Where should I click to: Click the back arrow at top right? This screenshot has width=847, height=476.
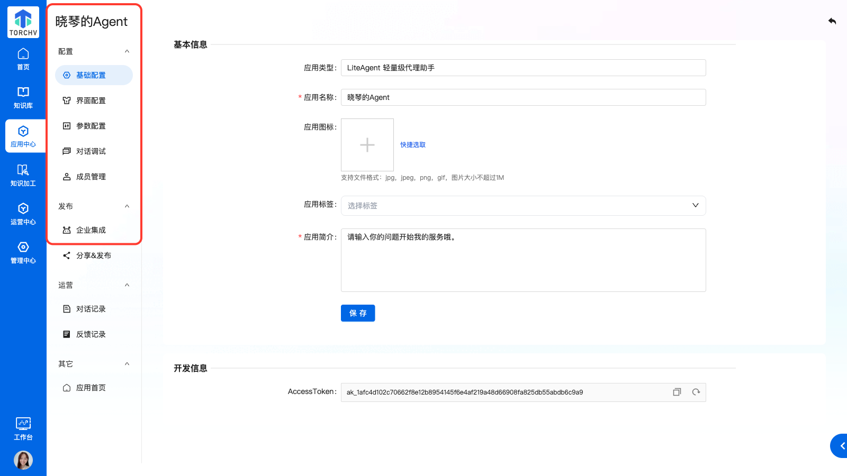tap(832, 21)
